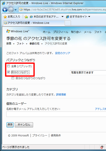Open the お気に入り favorites star
Image resolution: width=106 pixels, height=151 pixels.
[x=5, y=17]
